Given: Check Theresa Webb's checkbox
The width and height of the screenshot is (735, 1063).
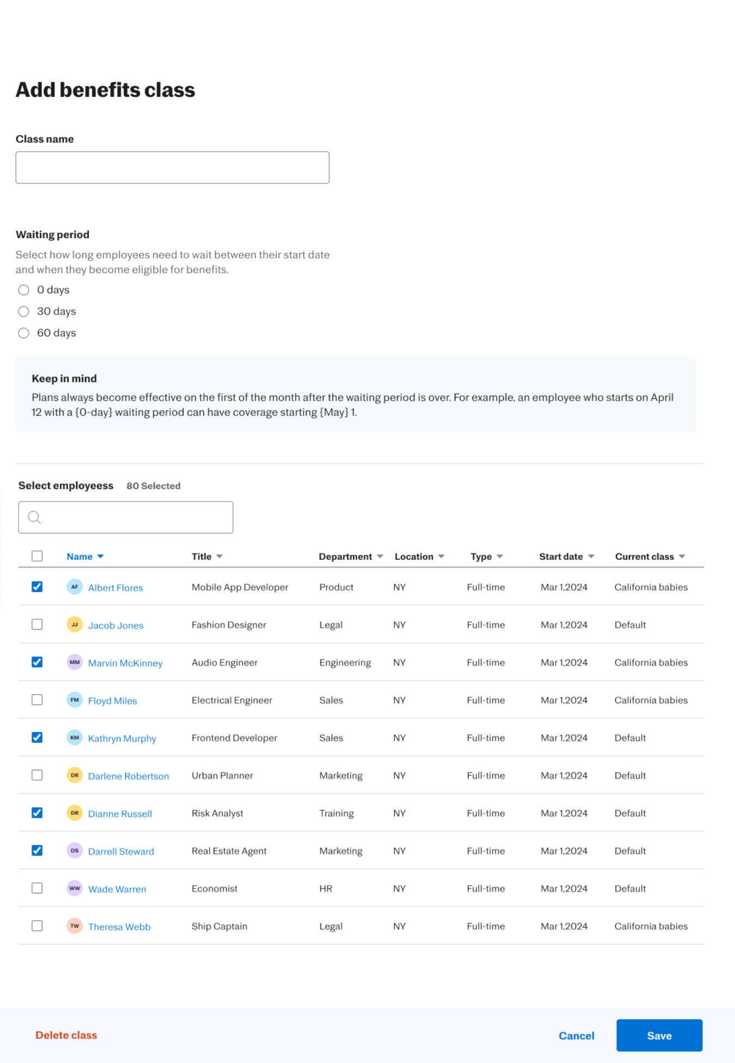Looking at the screenshot, I should [37, 926].
